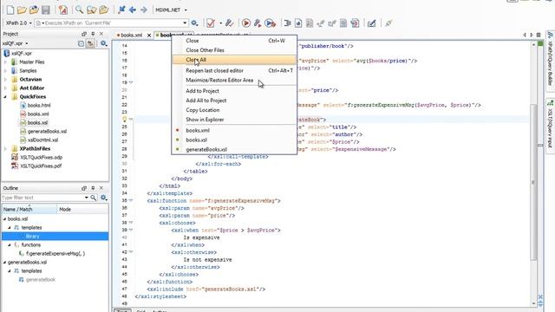
Task: Click the Open URL icon
Action: pyautogui.click(x=34, y=10)
